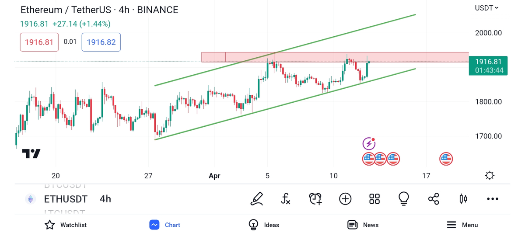525x236 pixels.
Task: Switch to the News tab
Action: tap(363, 225)
